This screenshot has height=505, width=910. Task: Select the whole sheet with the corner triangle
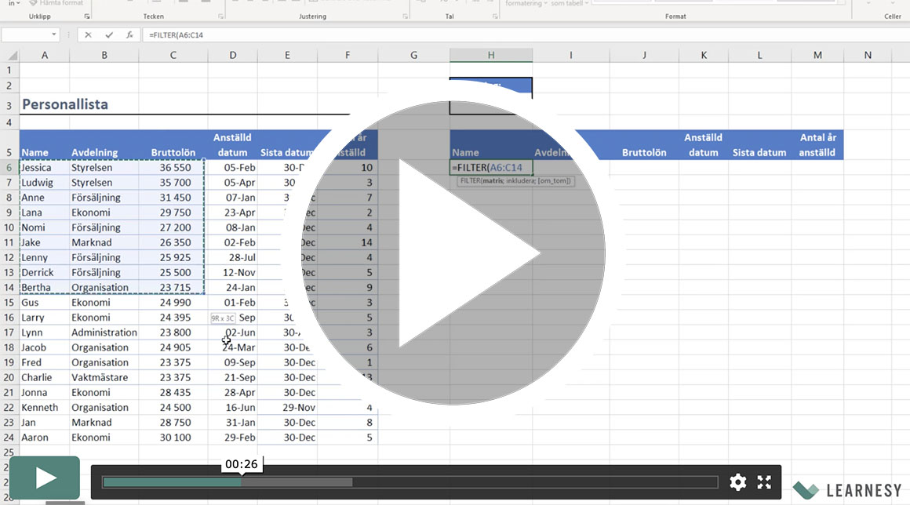pyautogui.click(x=12, y=56)
